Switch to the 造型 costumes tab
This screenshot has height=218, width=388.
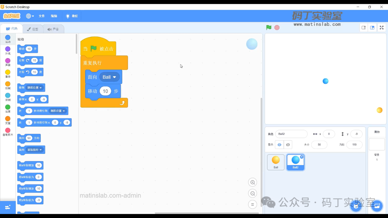[33, 29]
